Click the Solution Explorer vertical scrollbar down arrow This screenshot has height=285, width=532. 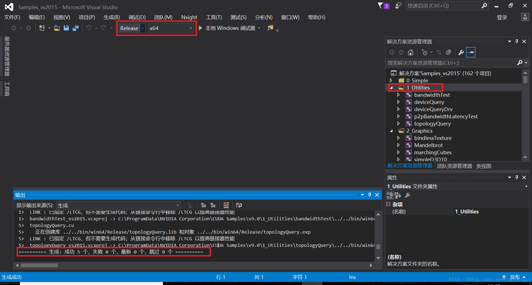pyautogui.click(x=525, y=157)
